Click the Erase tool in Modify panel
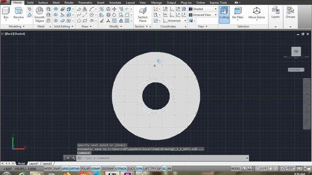This screenshot has height=175, width=312. (102, 20)
